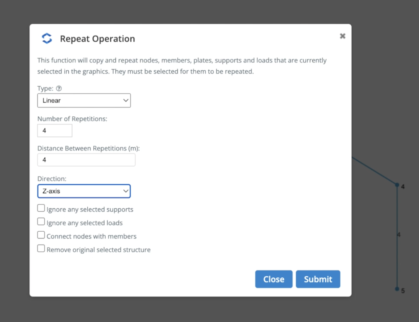This screenshot has width=419, height=322.
Task: Focus the Distance Between Repetitions input
Action: 86,160
